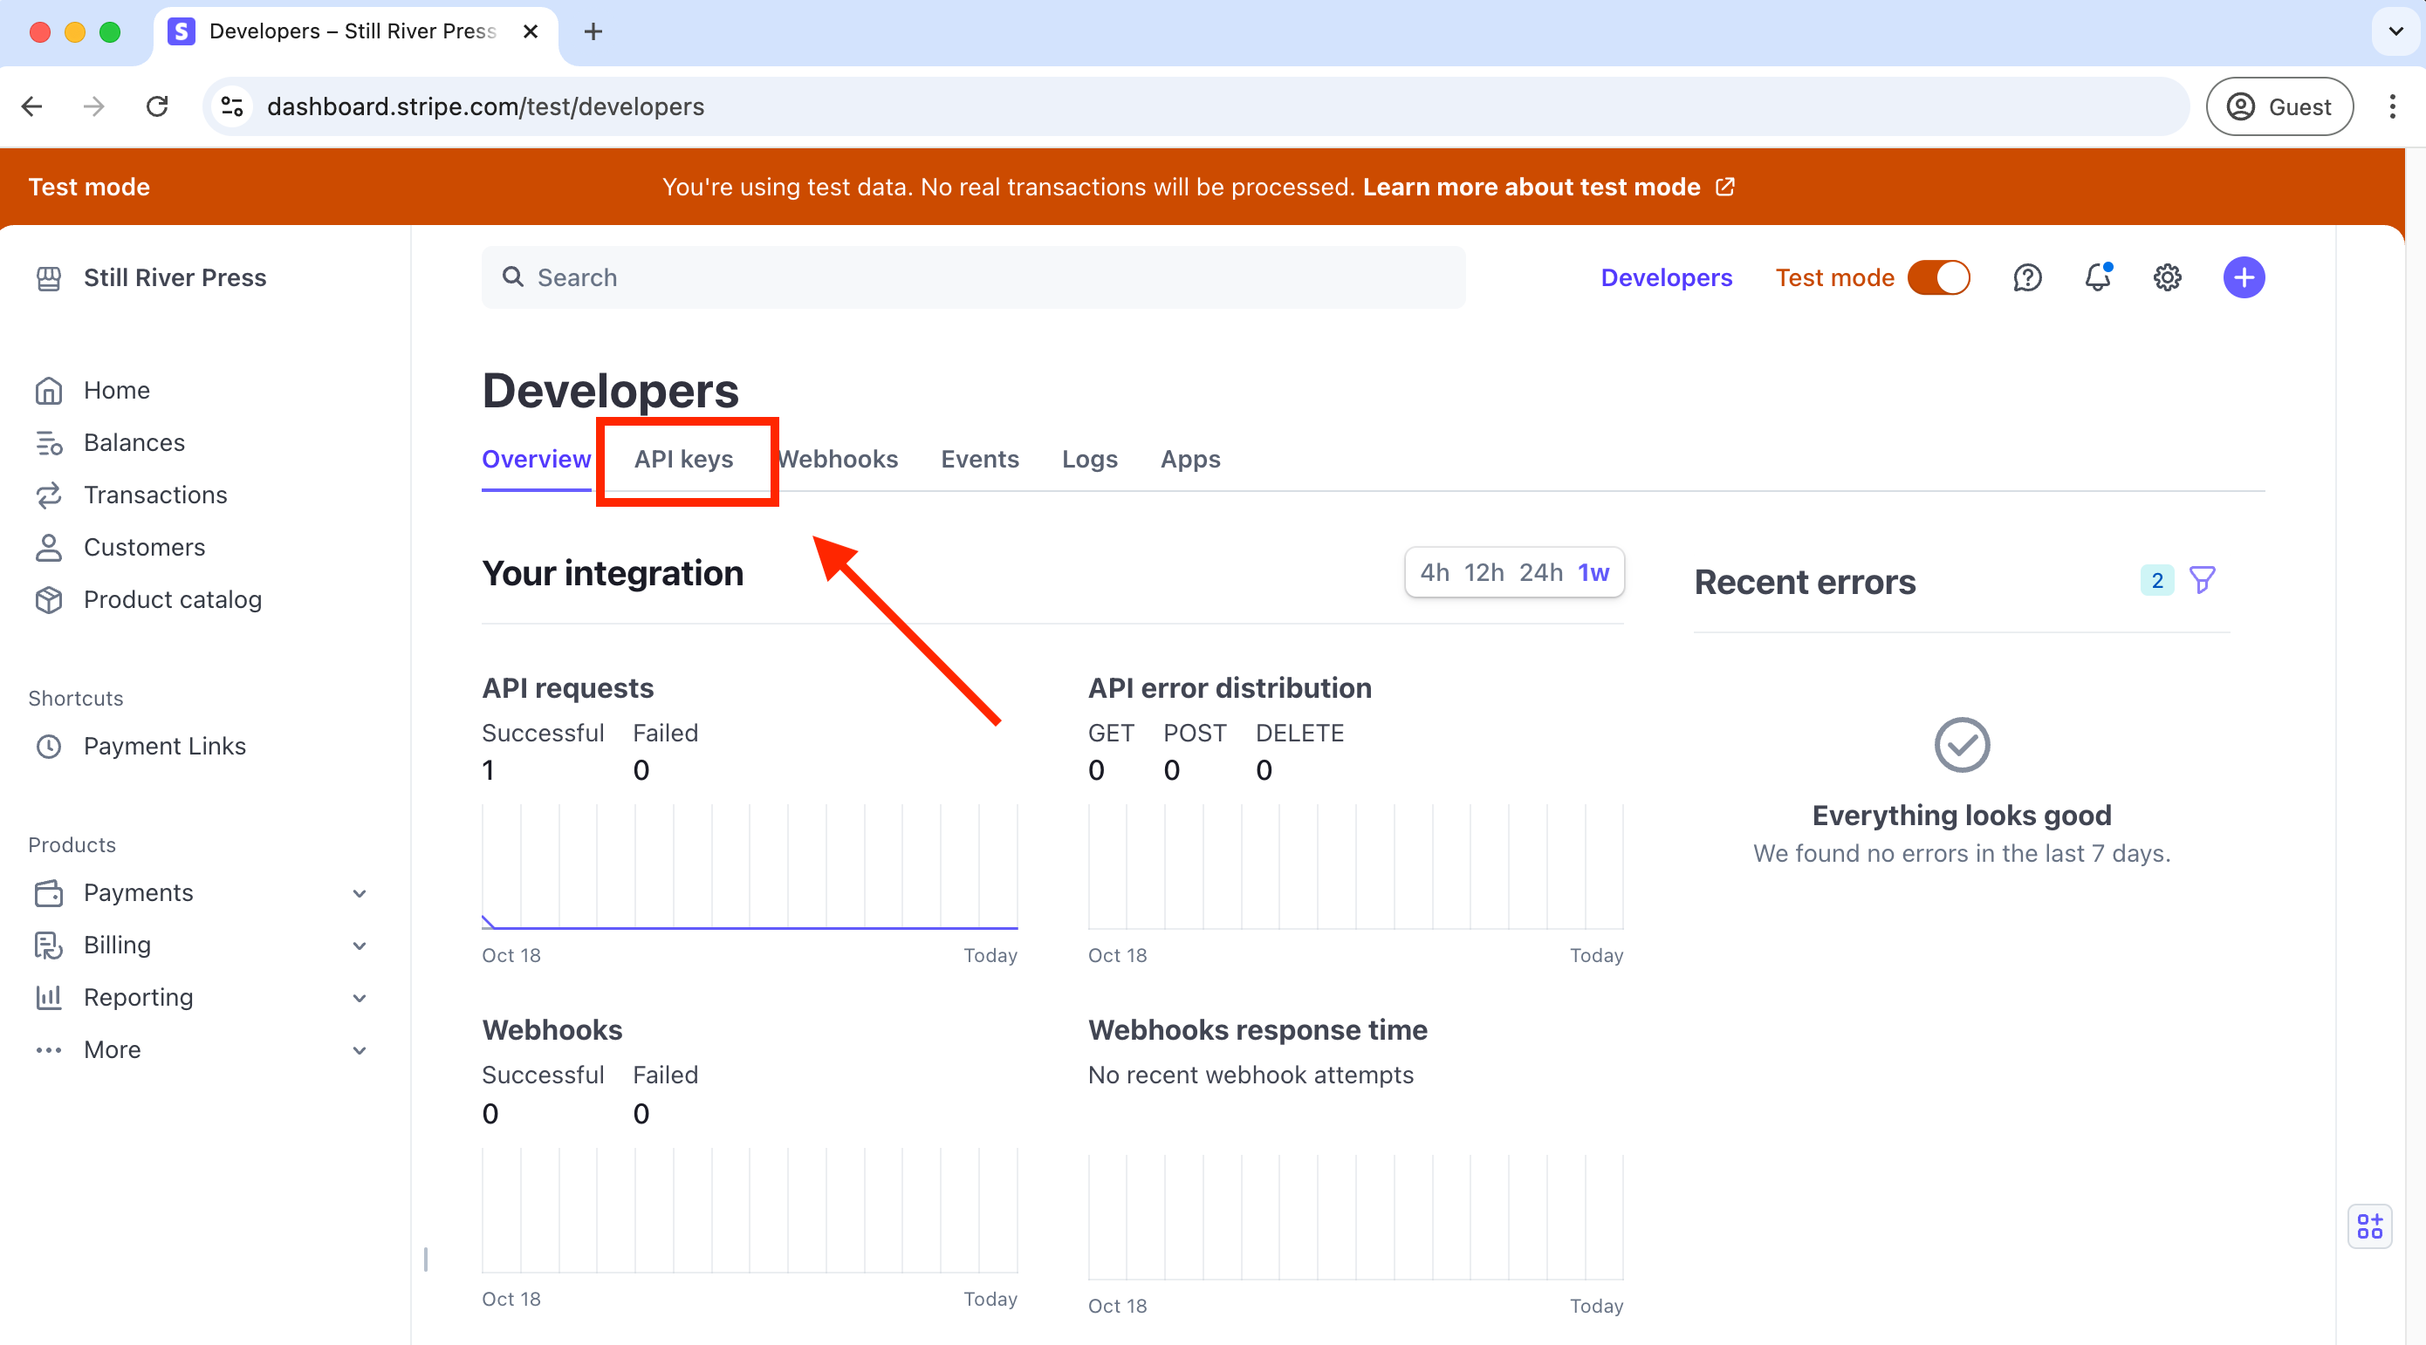The image size is (2426, 1345).
Task: Open the Logs tab
Action: click(x=1090, y=460)
